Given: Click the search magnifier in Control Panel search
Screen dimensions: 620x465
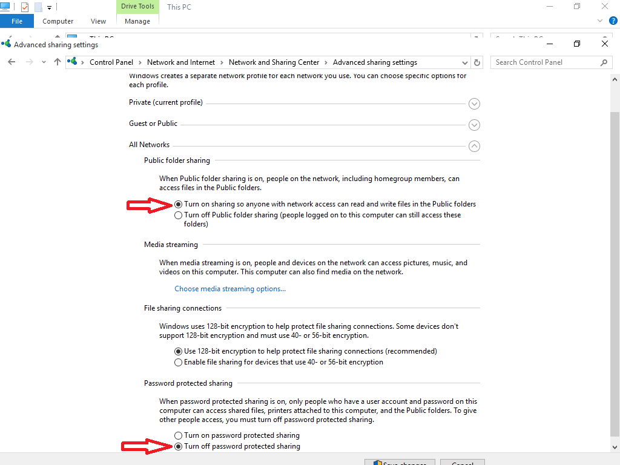Looking at the screenshot, I should pyautogui.click(x=604, y=62).
